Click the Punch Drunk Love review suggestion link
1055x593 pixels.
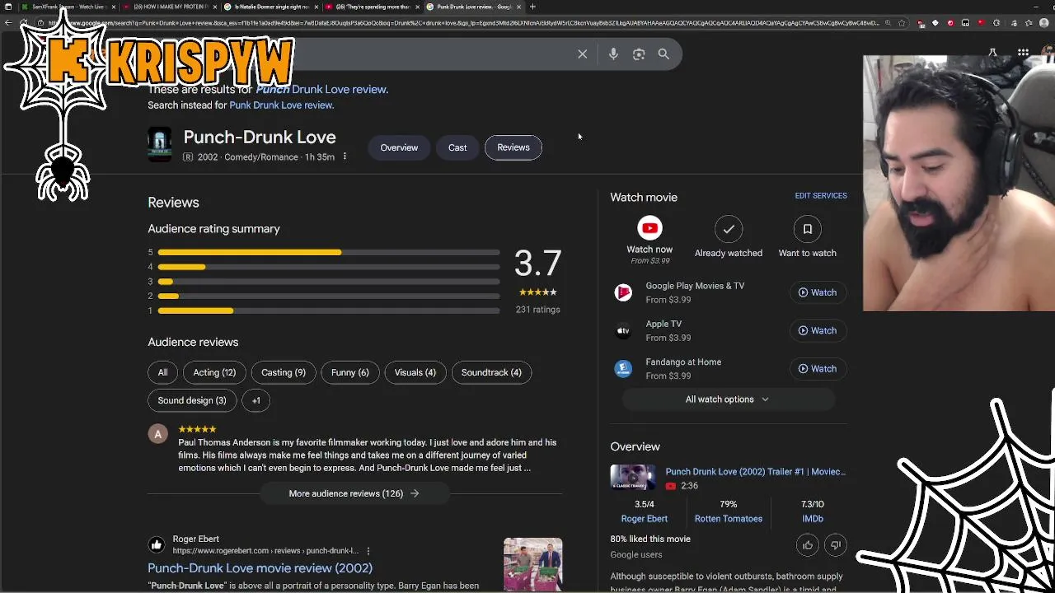321,90
